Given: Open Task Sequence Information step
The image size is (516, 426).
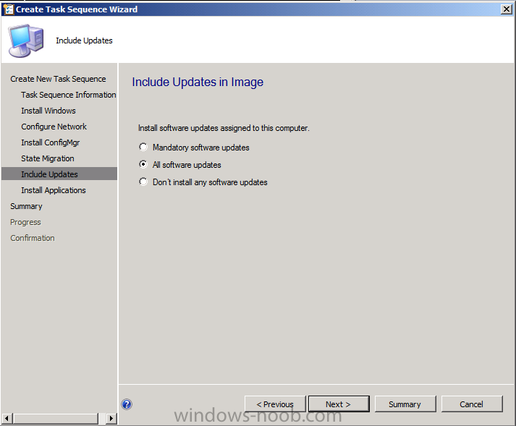Looking at the screenshot, I should coord(69,95).
